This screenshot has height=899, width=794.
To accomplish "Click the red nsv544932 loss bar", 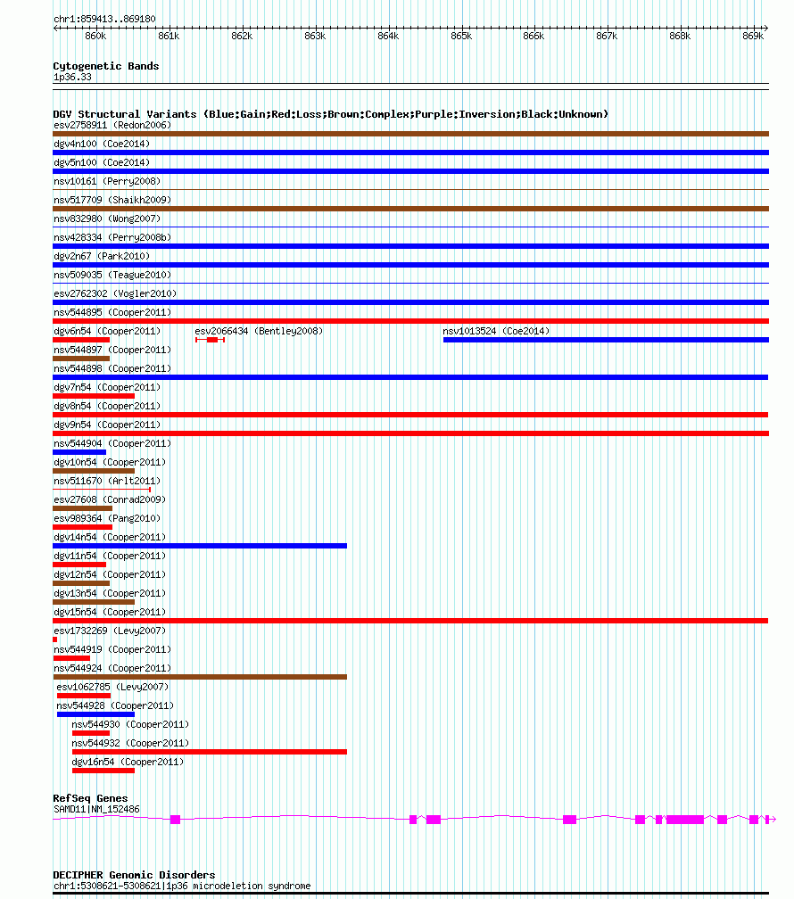I will tap(210, 752).
